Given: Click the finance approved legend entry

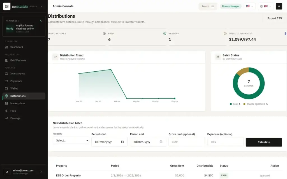Looking at the screenshot, I should click(256, 104).
